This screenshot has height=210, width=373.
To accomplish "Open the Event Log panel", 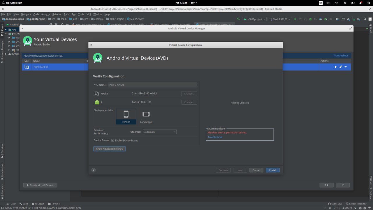I will pos(335,204).
